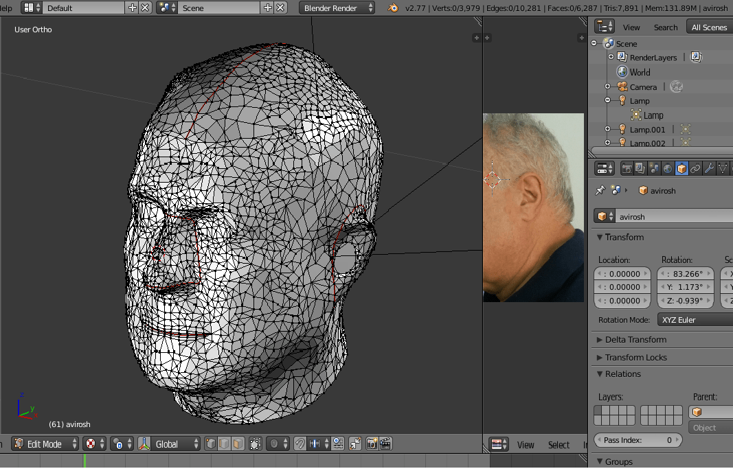Click the Pass Index value field

[638, 439]
